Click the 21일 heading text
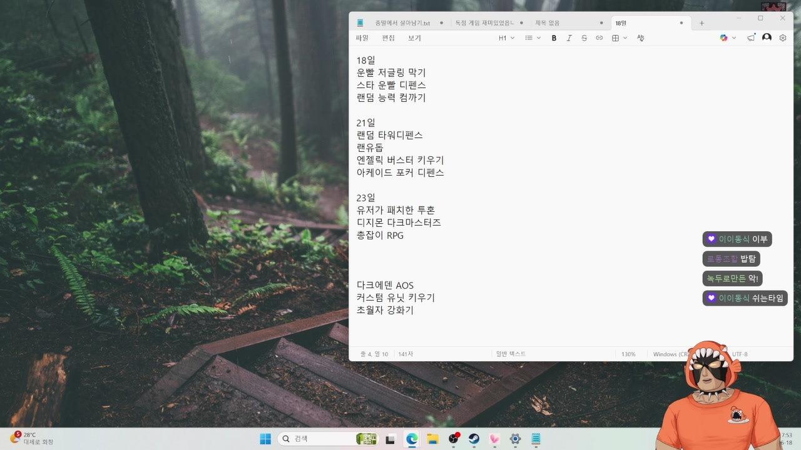 tap(366, 122)
